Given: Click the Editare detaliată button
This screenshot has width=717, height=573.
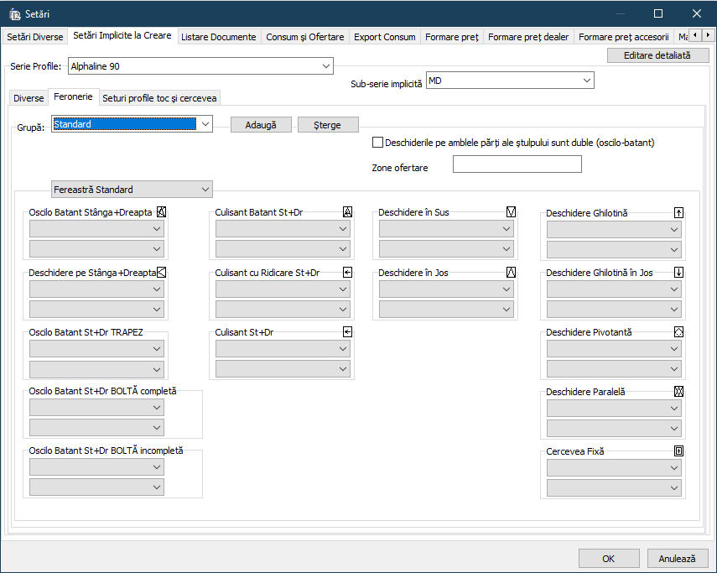Looking at the screenshot, I should tap(657, 55).
